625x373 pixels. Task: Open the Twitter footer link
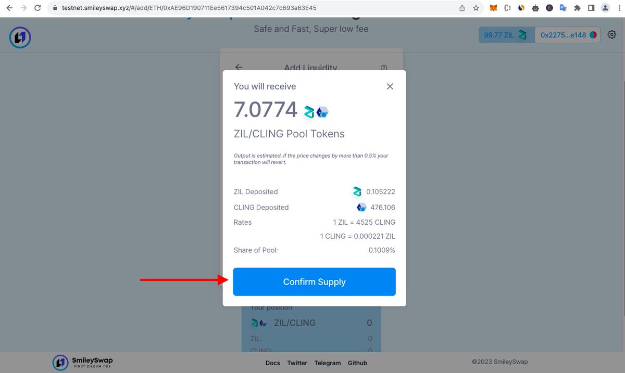click(x=297, y=363)
